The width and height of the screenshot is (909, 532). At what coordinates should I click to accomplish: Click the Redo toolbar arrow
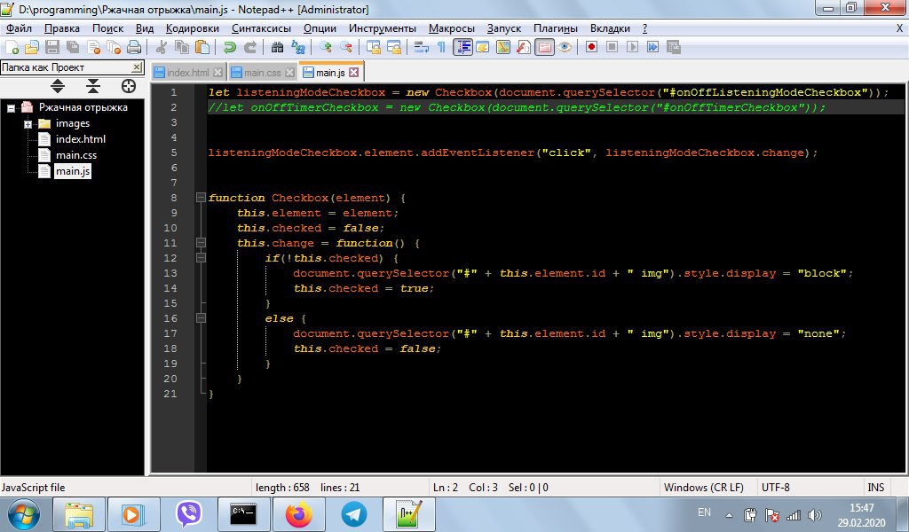[249, 48]
